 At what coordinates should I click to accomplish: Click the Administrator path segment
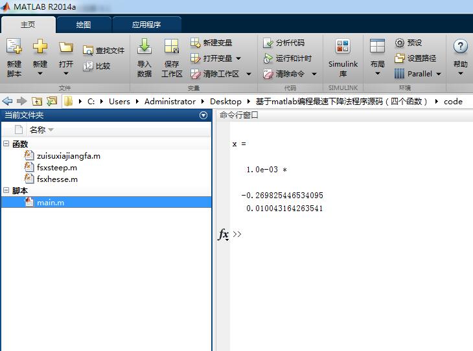click(170, 101)
